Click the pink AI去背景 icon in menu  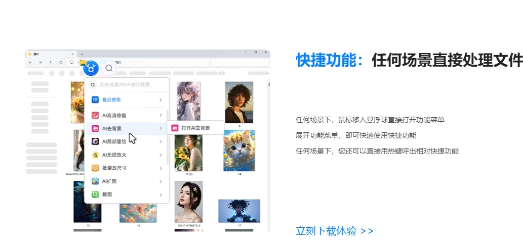[x=95, y=128]
